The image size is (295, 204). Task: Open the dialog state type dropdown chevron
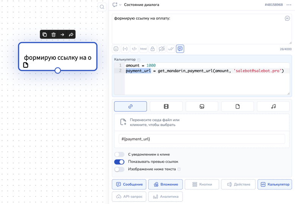[x=120, y=5]
